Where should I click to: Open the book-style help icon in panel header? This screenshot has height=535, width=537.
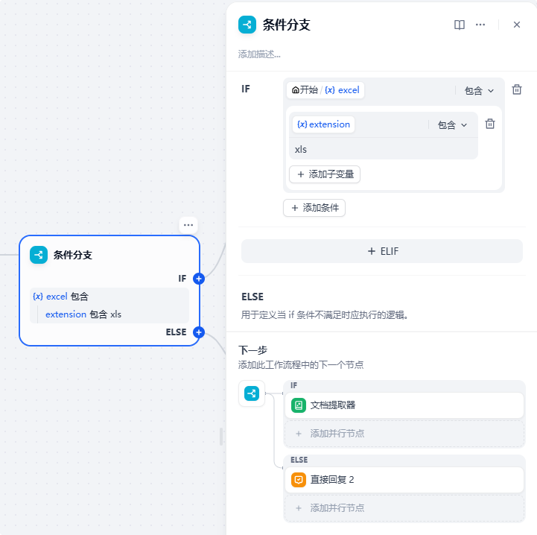(x=460, y=25)
